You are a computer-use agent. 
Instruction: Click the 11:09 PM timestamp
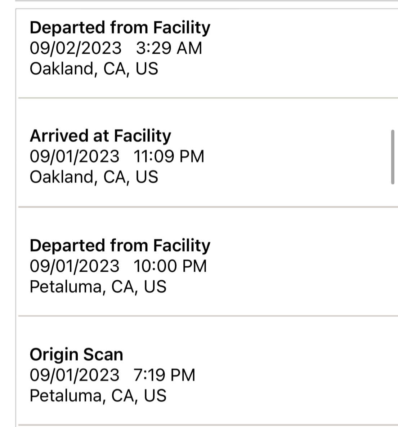(x=169, y=156)
